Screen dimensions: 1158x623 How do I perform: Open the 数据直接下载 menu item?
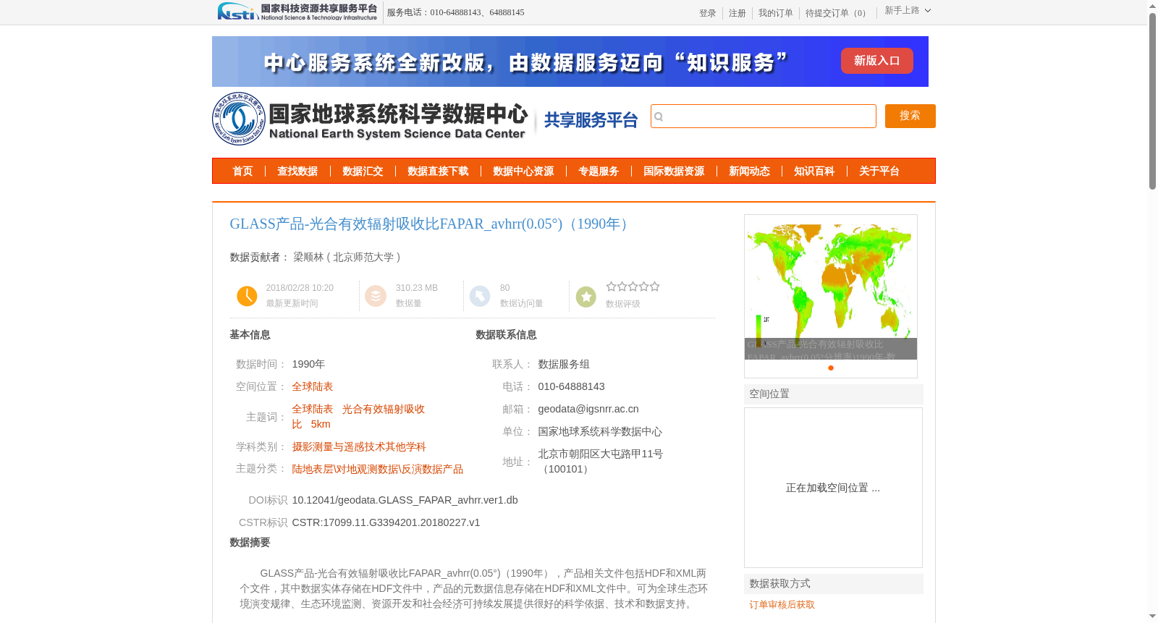(x=438, y=171)
